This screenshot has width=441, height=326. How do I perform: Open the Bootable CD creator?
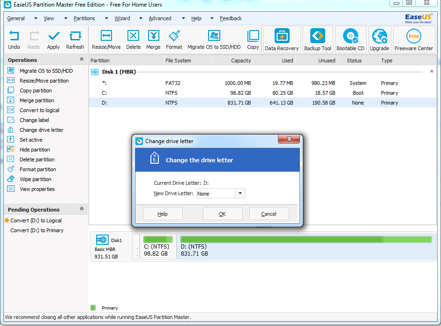point(351,39)
